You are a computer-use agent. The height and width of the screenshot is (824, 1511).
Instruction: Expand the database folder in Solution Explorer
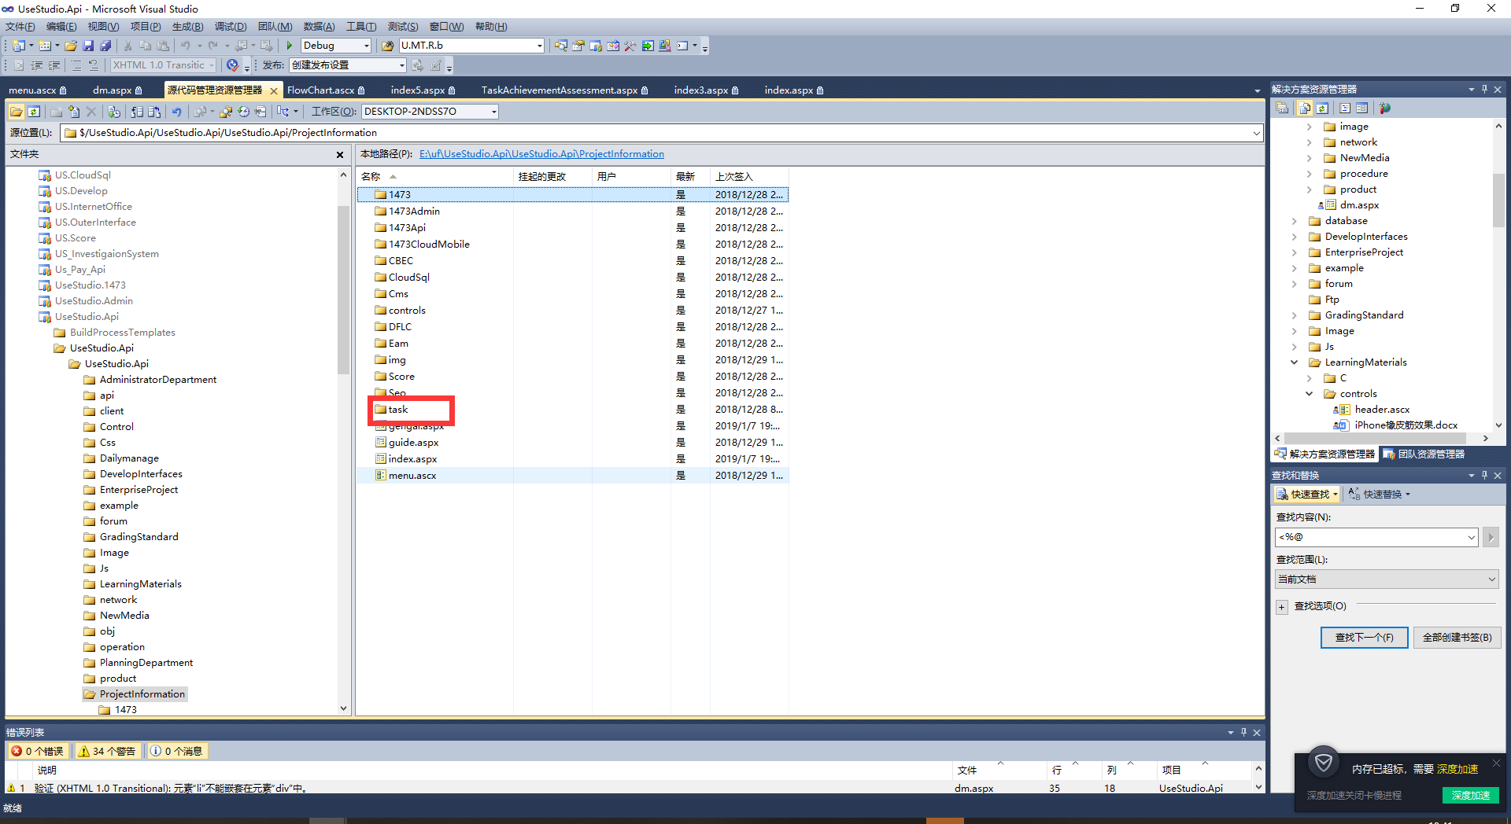coord(1295,221)
